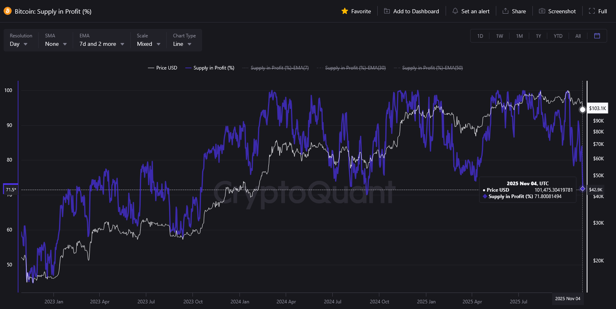Capture chart with Screenshot icon
This screenshot has width=616, height=309.
[x=542, y=11]
